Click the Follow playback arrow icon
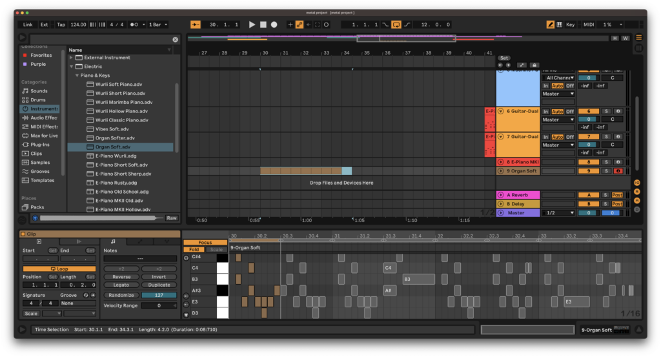Image resolution: width=661 pixels, height=357 pixels. point(195,25)
